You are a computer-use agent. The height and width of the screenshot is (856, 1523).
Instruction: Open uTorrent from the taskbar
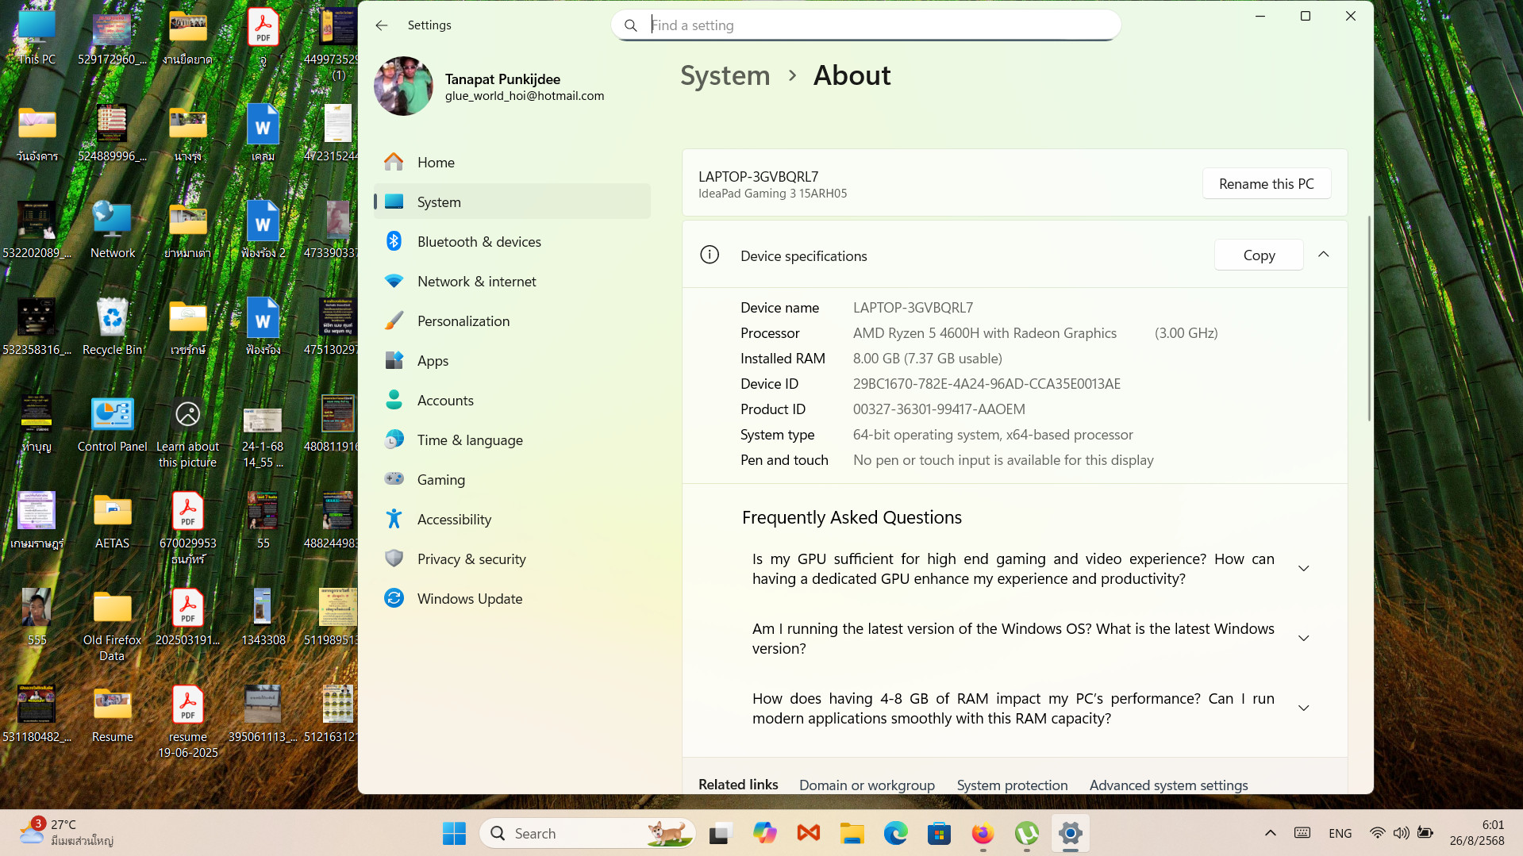tap(1026, 833)
